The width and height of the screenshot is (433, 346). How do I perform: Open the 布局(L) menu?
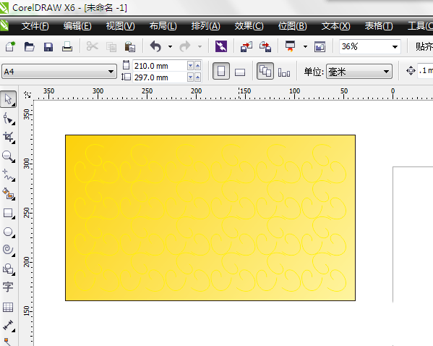pos(163,26)
